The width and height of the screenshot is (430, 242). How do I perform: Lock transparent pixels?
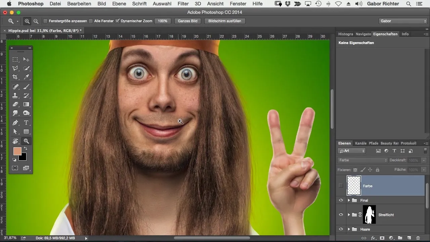tap(355, 170)
